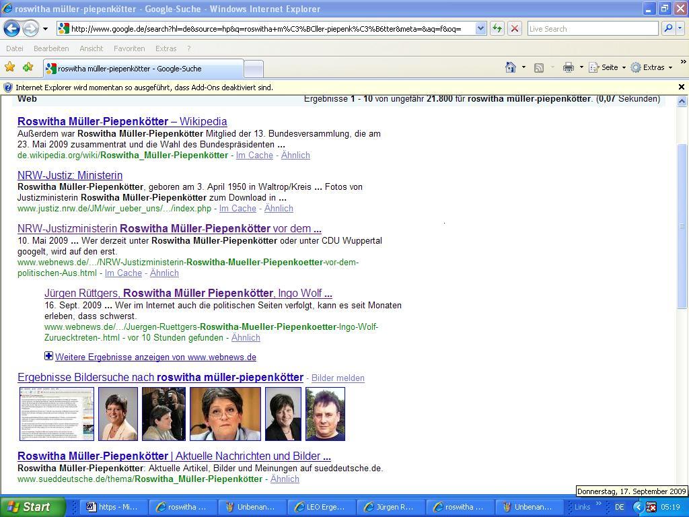
Task: Click the Add to Favorites star-plus icon
Action: [28, 67]
